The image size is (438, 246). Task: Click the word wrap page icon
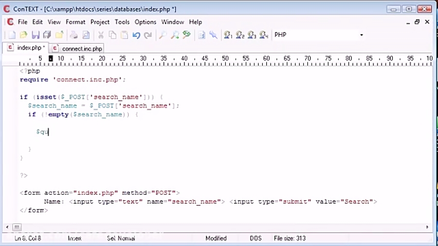click(201, 35)
